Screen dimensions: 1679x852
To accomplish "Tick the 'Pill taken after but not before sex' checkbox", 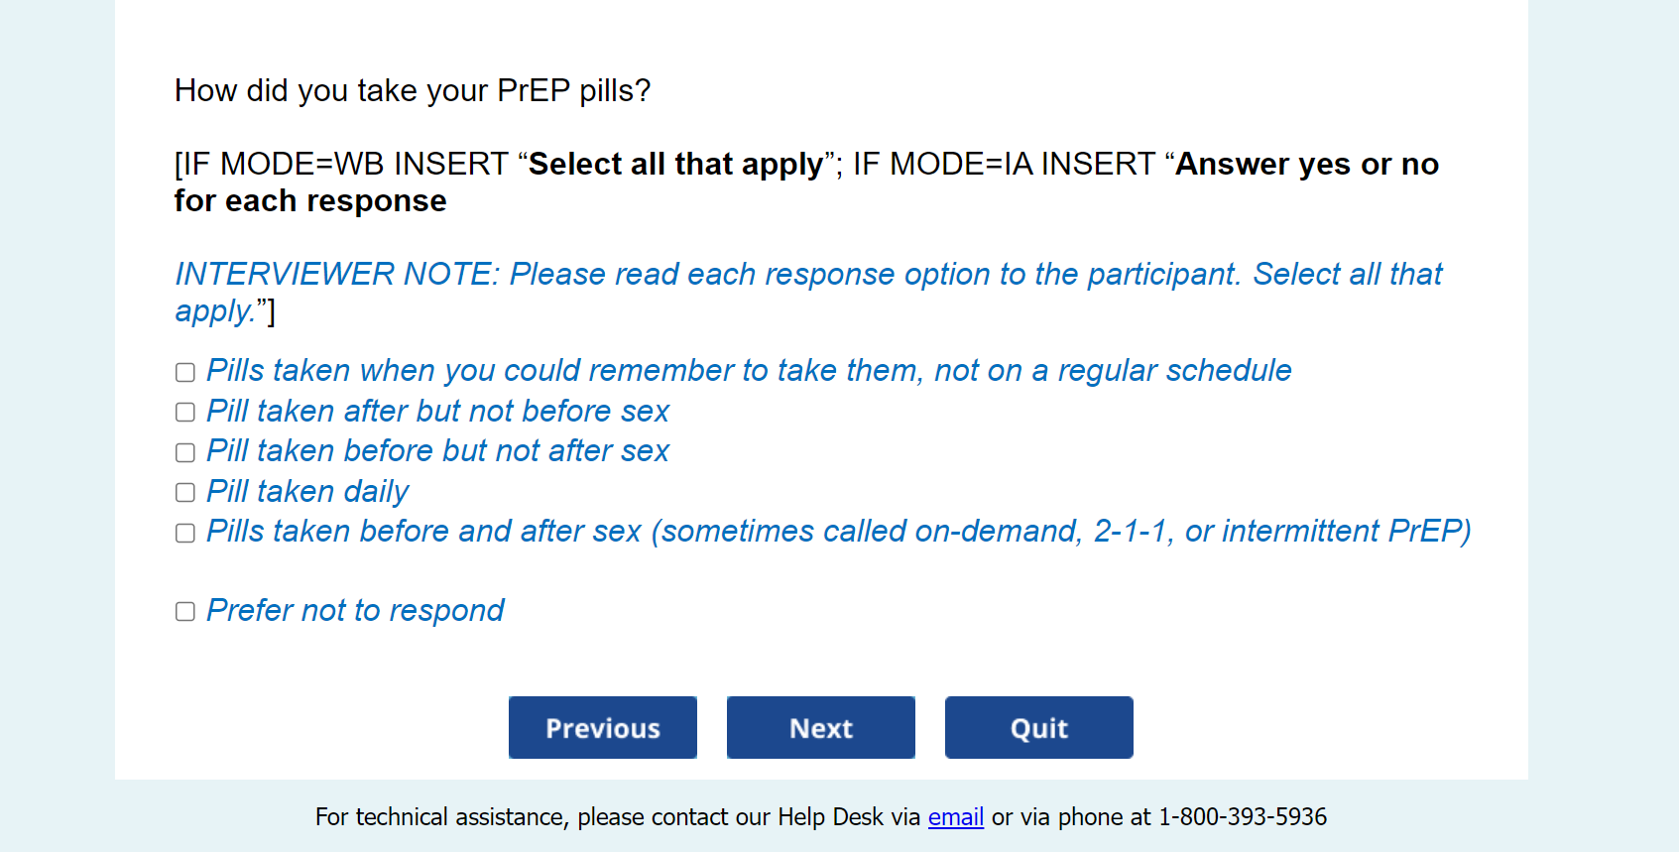I will 185,413.
